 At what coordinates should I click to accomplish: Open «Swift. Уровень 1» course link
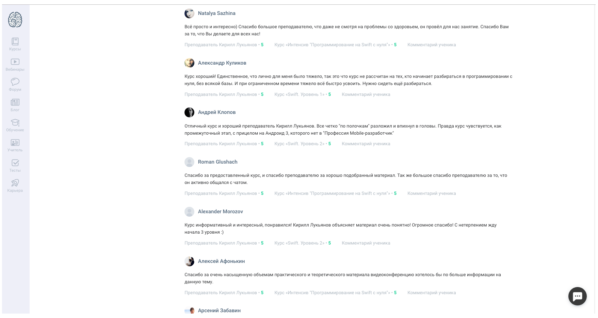click(300, 95)
